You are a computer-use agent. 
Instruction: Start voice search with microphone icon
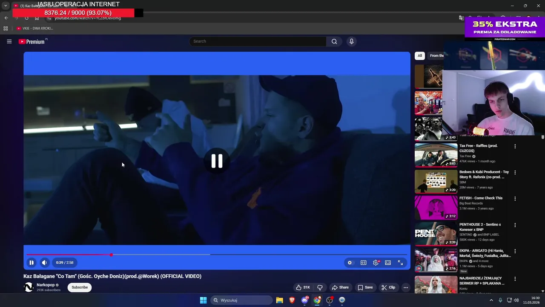click(x=351, y=41)
